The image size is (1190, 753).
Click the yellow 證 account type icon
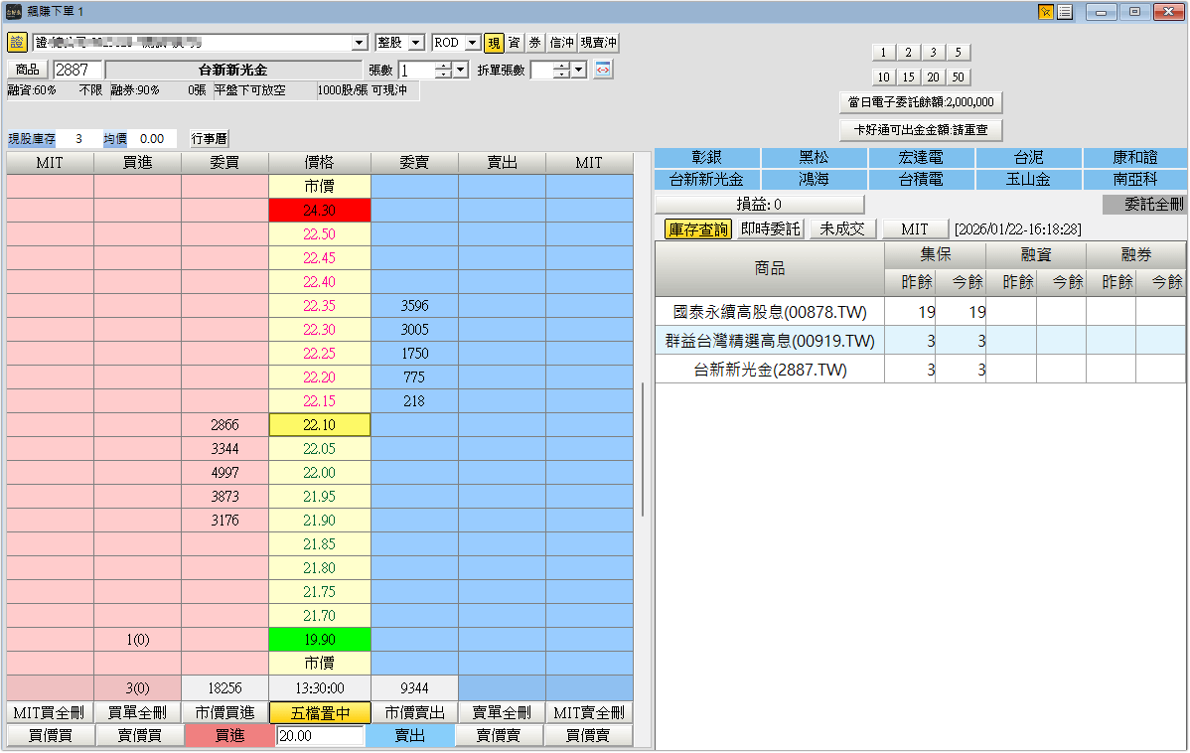point(17,43)
